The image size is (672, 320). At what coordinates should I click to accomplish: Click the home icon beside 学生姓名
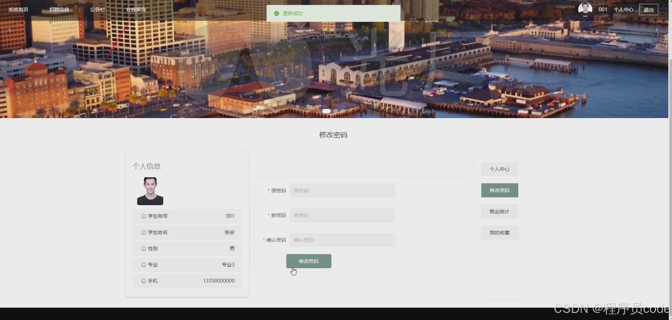click(143, 232)
